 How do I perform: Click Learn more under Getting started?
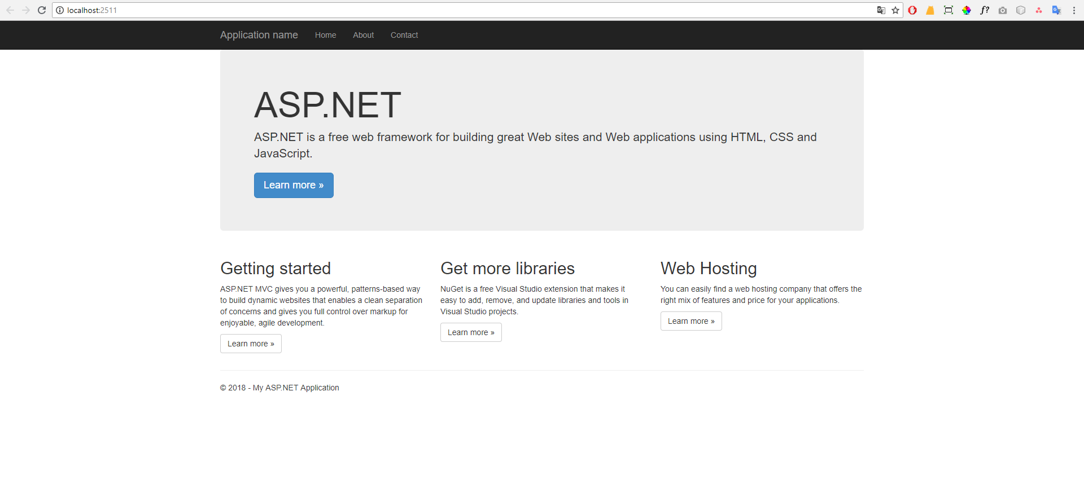point(251,344)
